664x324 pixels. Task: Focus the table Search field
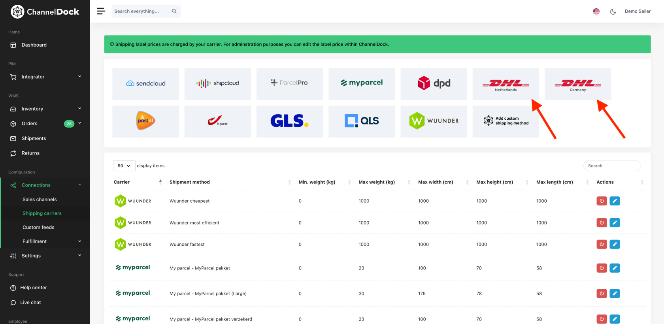click(612, 166)
